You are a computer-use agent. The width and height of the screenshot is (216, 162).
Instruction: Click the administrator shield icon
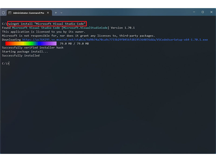click(4, 13)
